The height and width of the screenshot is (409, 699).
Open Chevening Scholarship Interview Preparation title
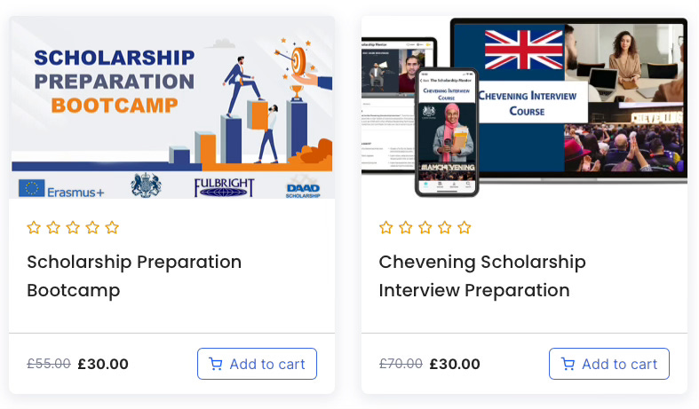pos(482,276)
